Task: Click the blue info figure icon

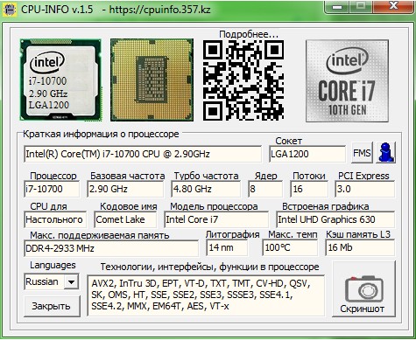Action: point(385,152)
